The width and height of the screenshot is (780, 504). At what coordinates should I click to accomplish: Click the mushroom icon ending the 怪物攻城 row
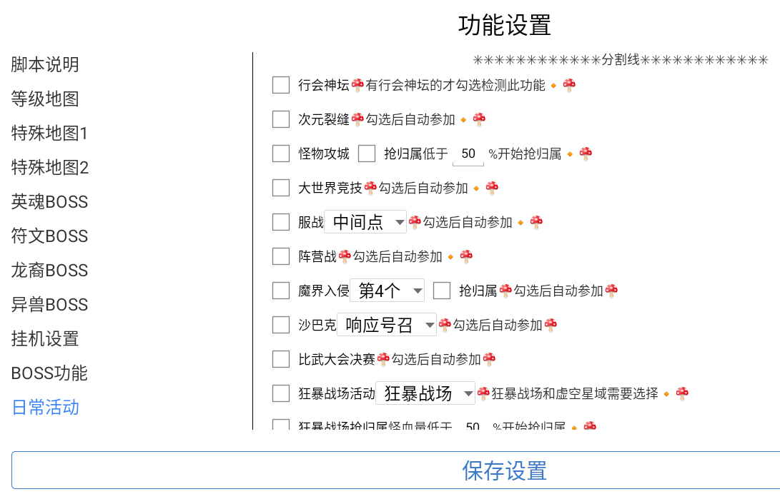point(586,154)
